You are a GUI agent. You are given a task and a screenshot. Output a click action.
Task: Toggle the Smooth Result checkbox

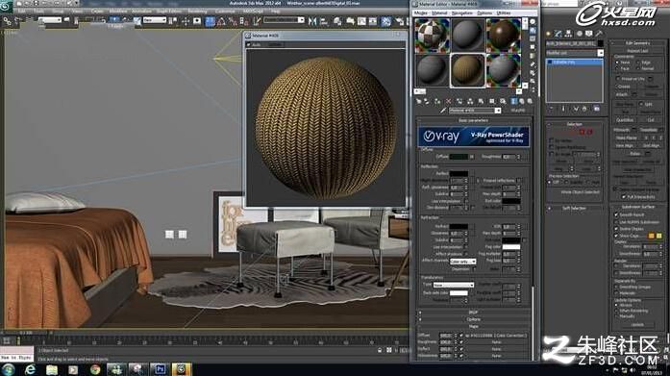pyautogui.click(x=616, y=214)
